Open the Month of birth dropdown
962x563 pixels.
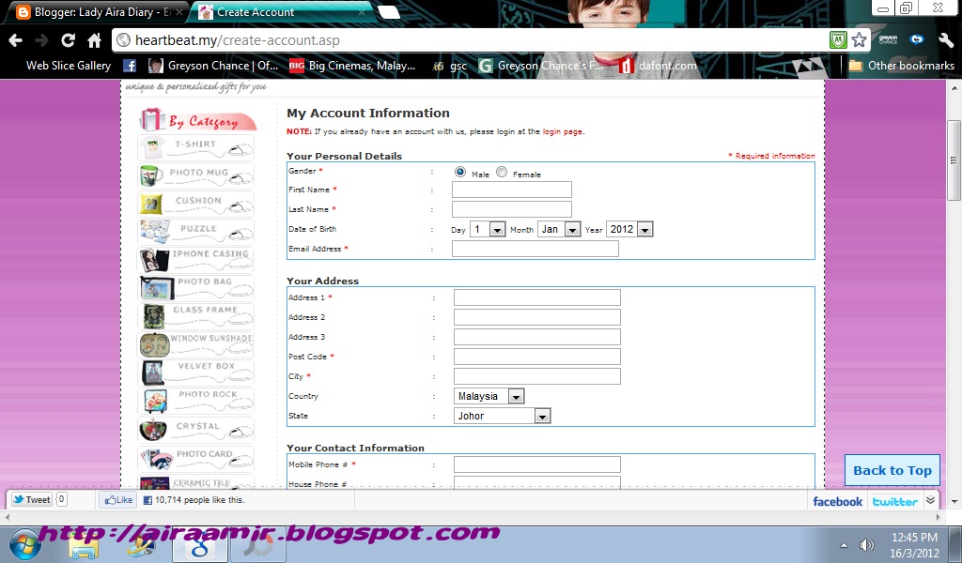coord(559,229)
